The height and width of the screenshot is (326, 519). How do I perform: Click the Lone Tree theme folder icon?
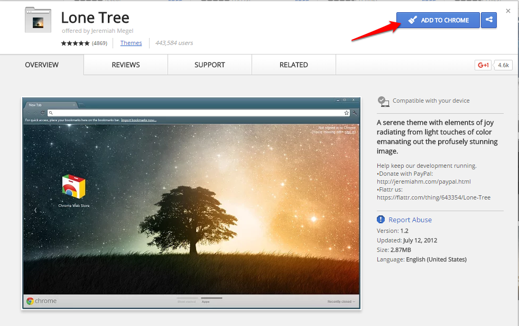click(x=38, y=20)
